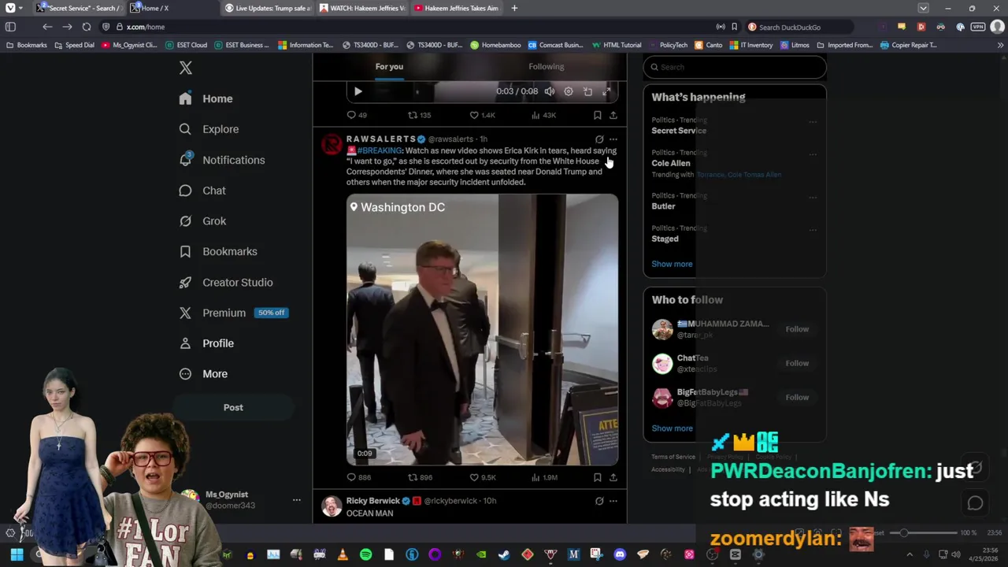Share the top video post
This screenshot has height=567, width=1008.
(613, 115)
